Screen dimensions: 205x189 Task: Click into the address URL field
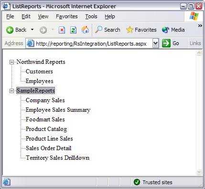[x=91, y=44]
